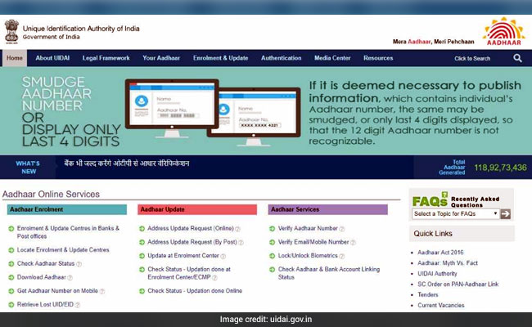Click the magnifier search icon in navbar
The width and height of the screenshot is (532, 327).
point(517,58)
